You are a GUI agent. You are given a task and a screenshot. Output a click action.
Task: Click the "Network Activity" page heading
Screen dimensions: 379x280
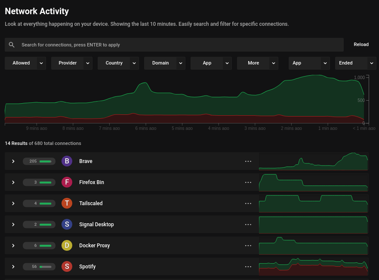point(37,11)
